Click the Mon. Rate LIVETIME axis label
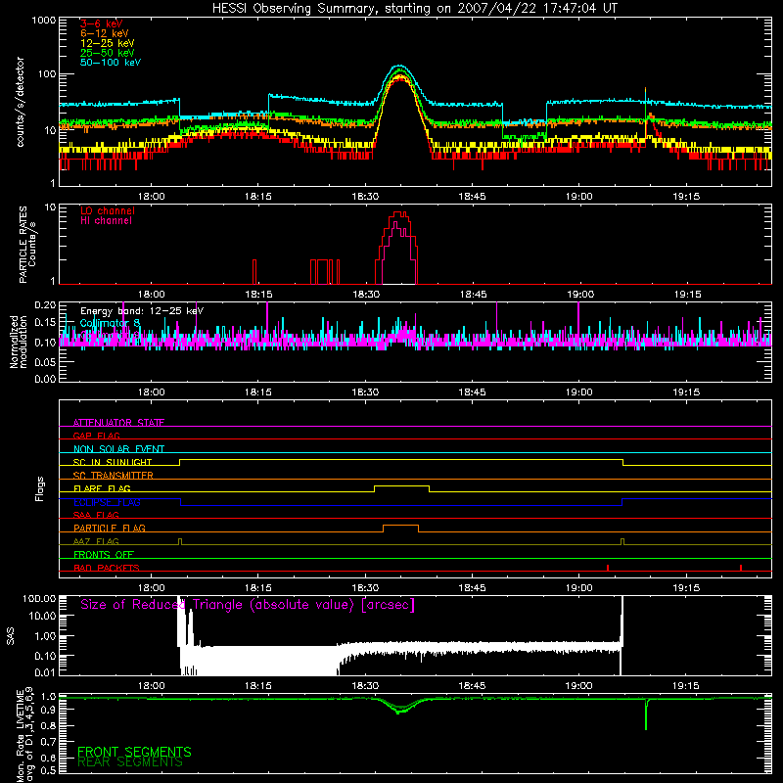The height and width of the screenshot is (783, 783). pos(24,734)
